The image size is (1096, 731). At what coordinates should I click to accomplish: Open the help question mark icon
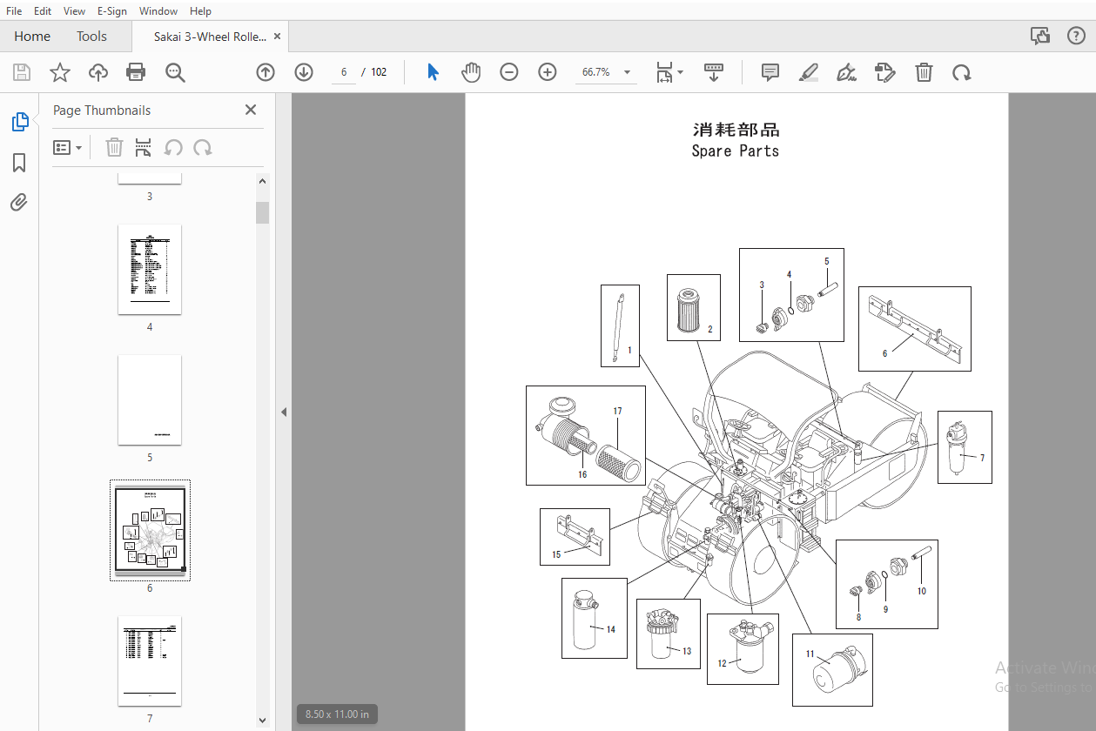pyautogui.click(x=1076, y=36)
